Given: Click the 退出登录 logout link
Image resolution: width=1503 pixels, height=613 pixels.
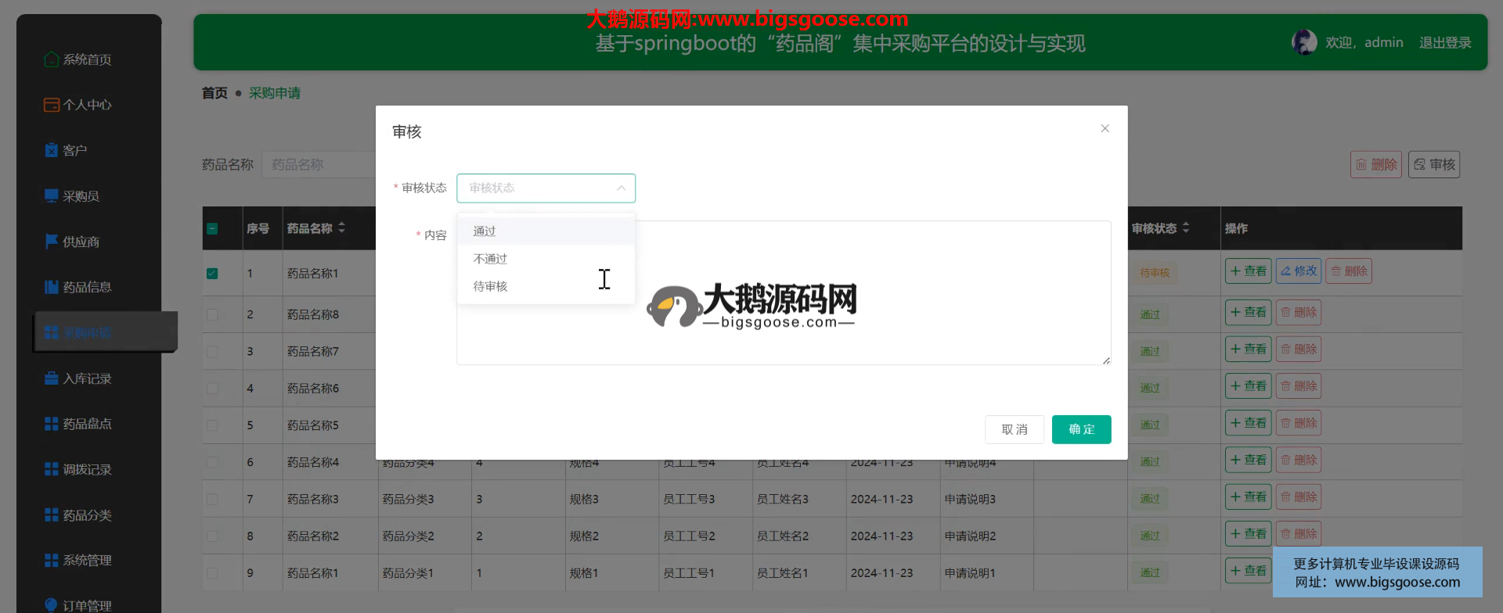Looking at the screenshot, I should [x=1444, y=43].
